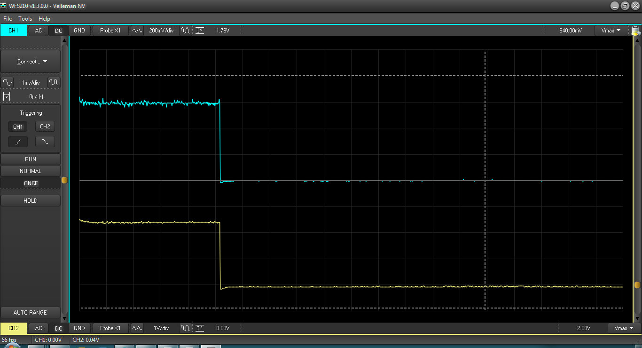Click the time marker icon beside 0µs

[x=7, y=96]
